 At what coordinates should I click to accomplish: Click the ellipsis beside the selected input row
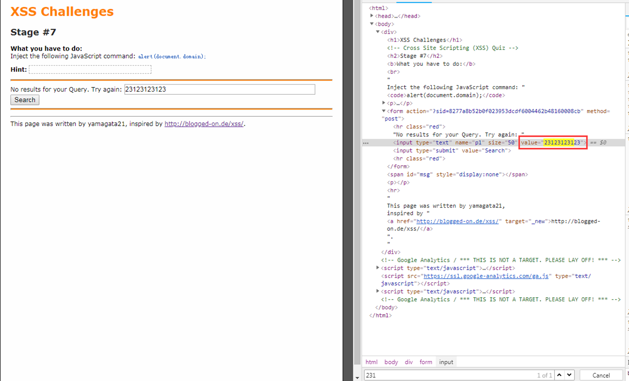366,143
